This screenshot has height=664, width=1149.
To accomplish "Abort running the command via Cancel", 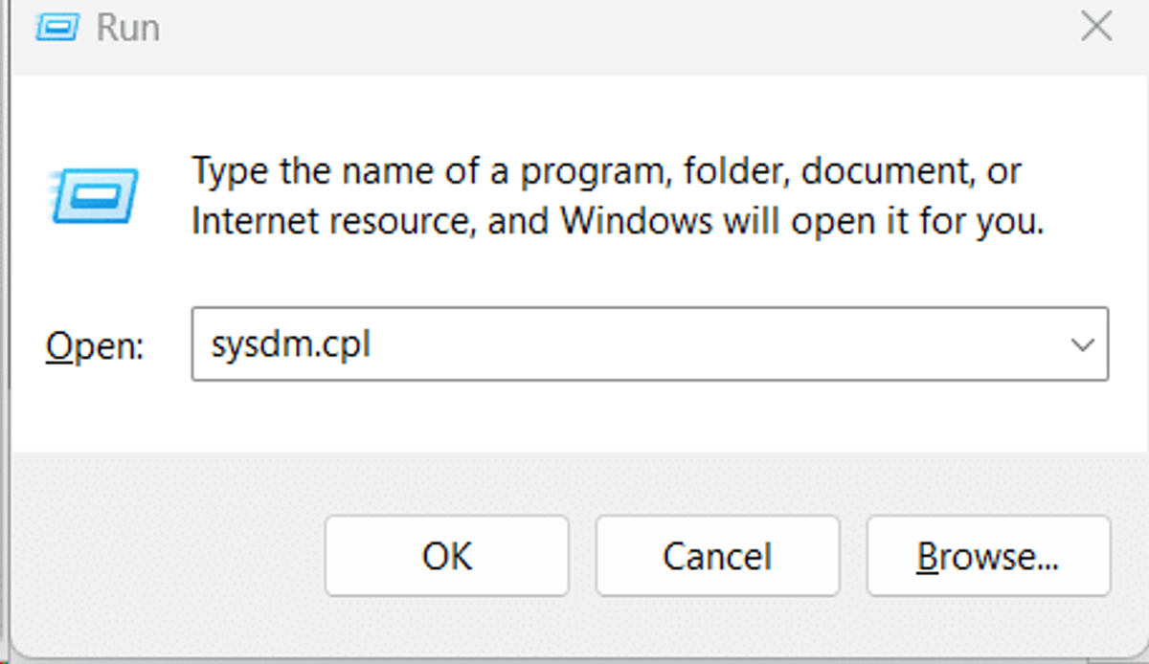I will pyautogui.click(x=717, y=557).
